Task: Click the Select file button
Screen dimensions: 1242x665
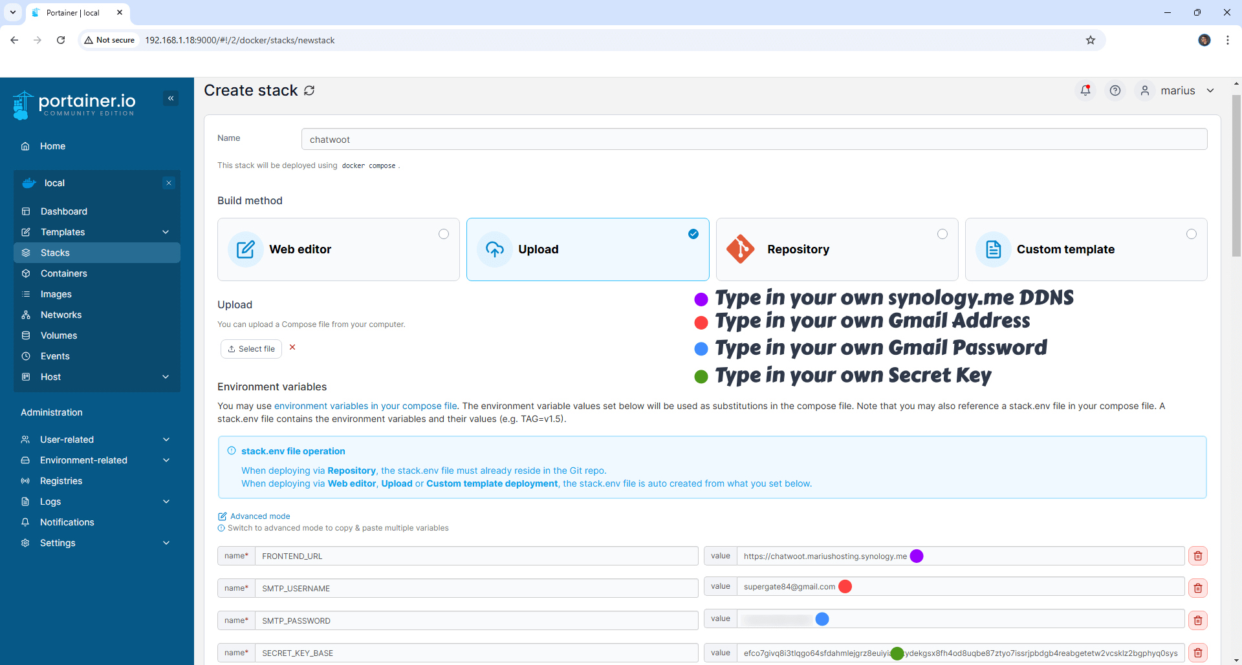Action: point(251,349)
